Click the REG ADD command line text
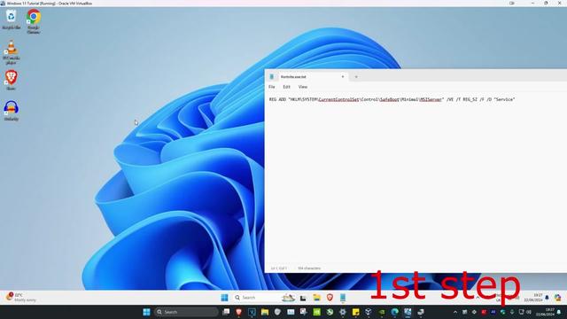567x319 pixels. [x=392, y=99]
